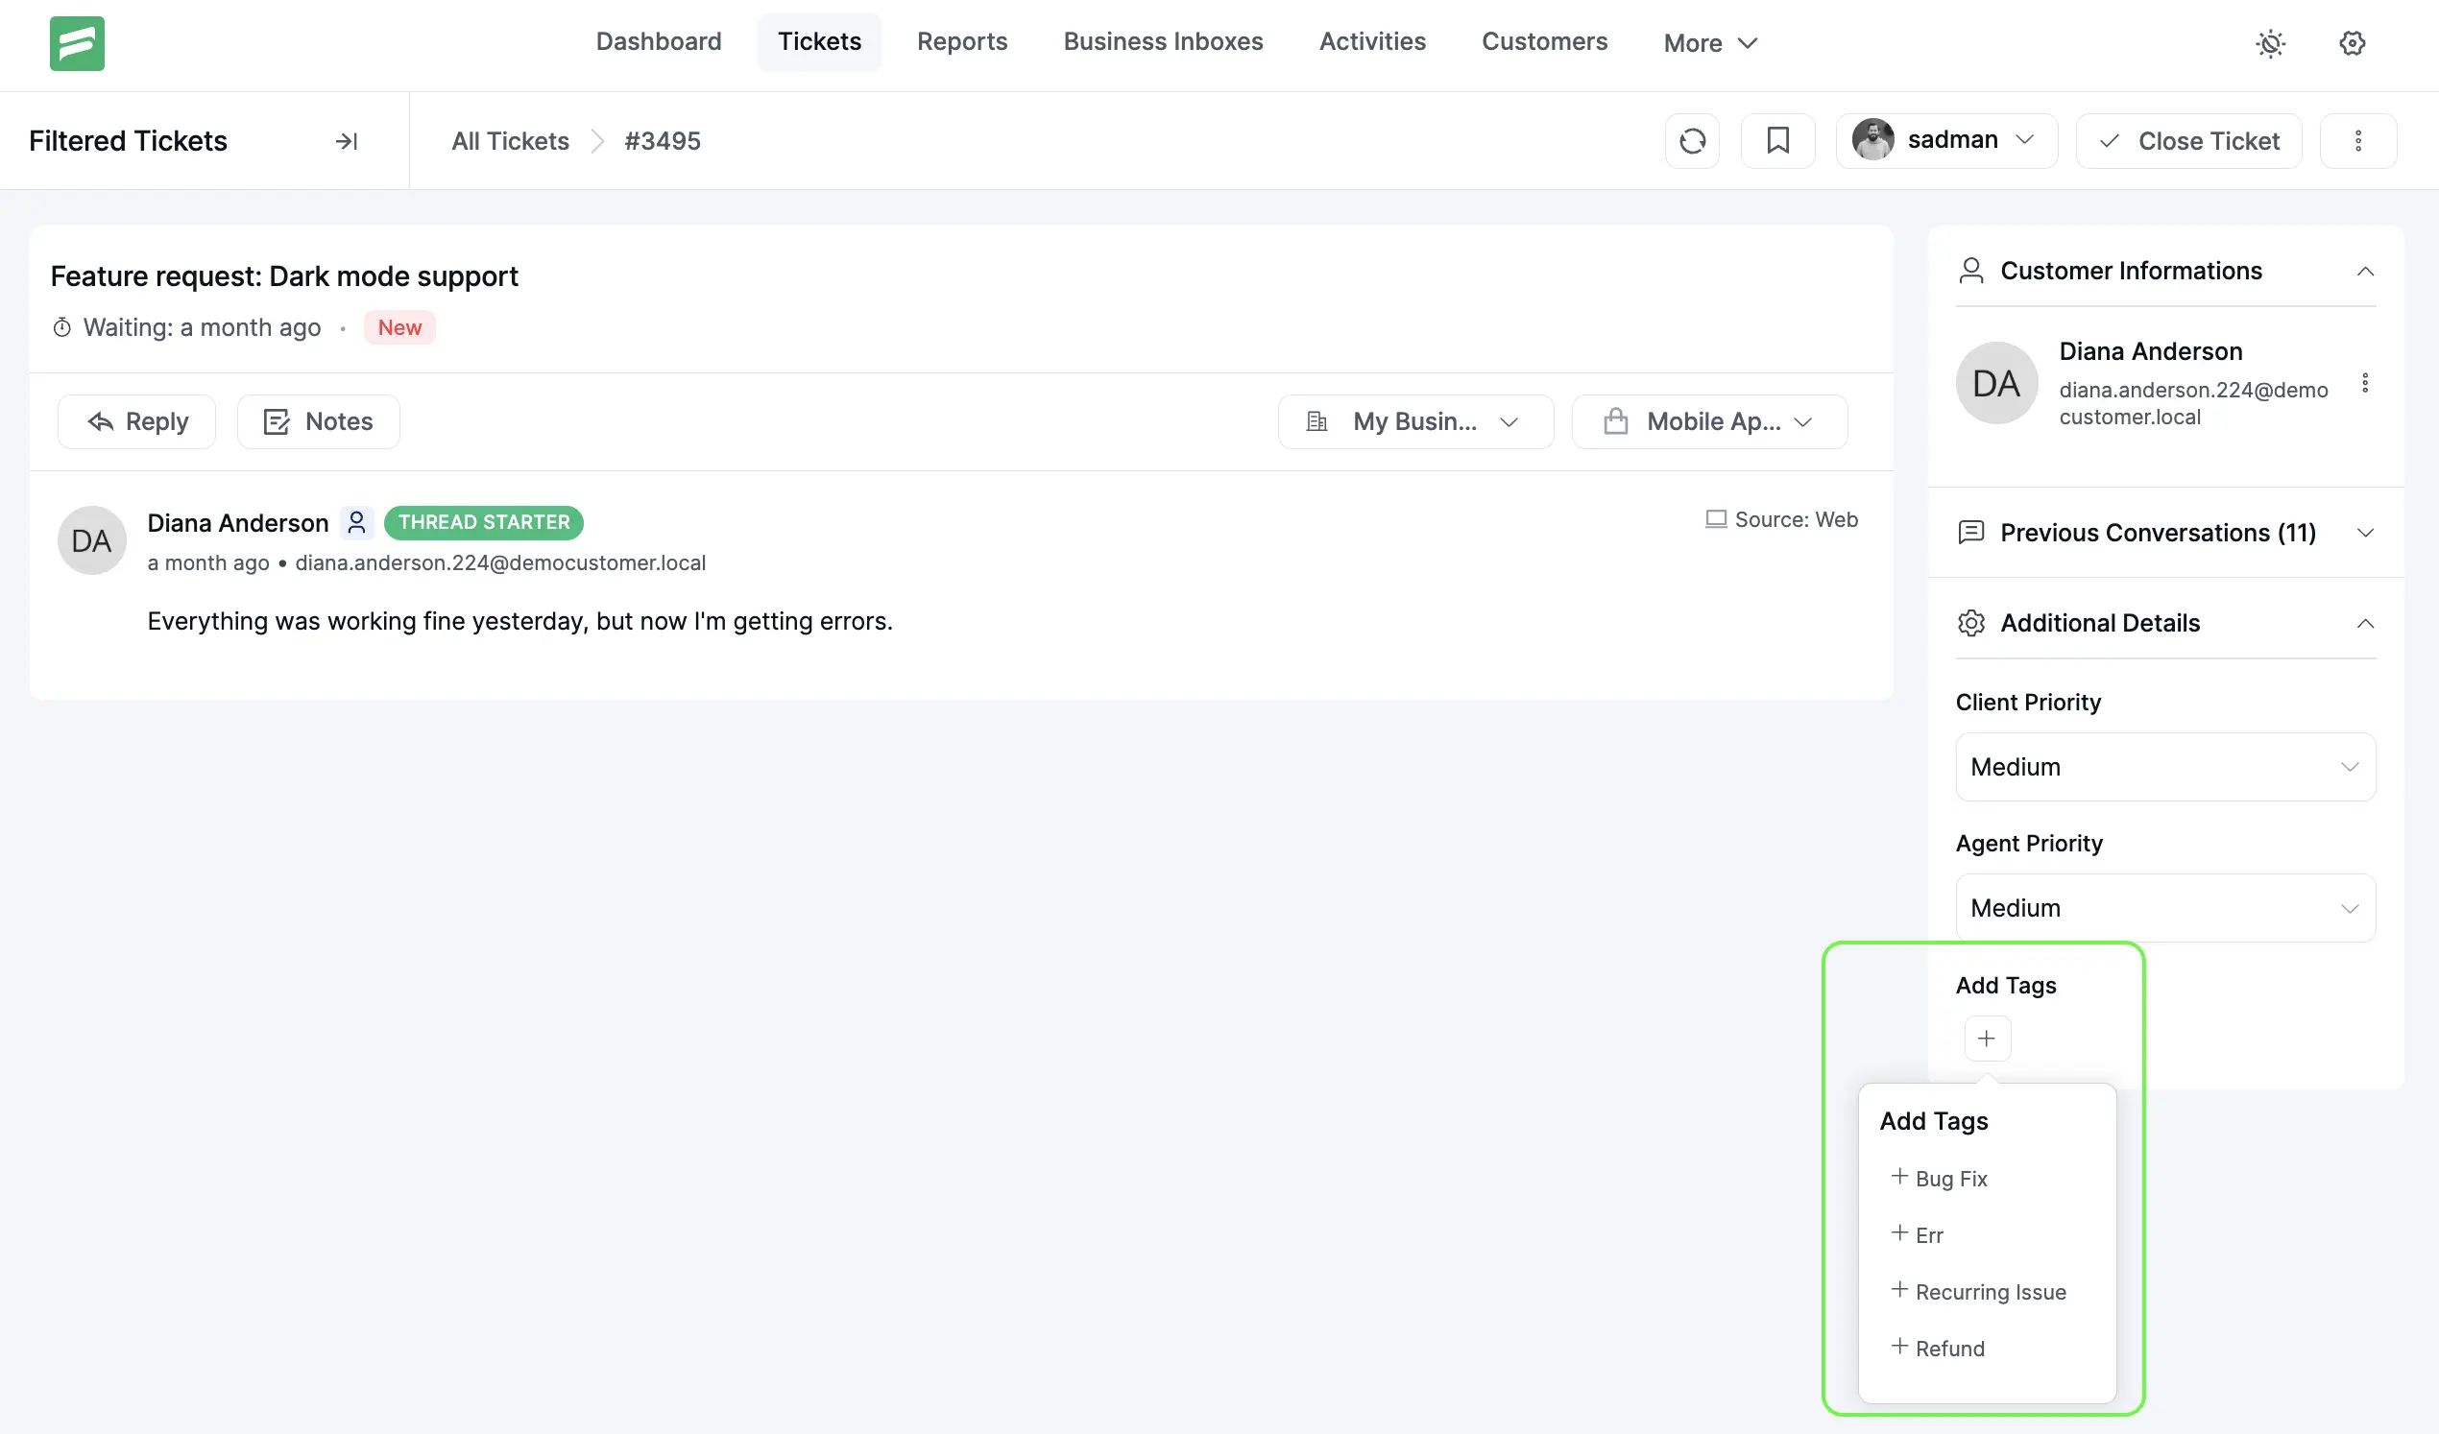The height and width of the screenshot is (1434, 2439).
Task: Click the Source: Web label
Action: 1781,519
